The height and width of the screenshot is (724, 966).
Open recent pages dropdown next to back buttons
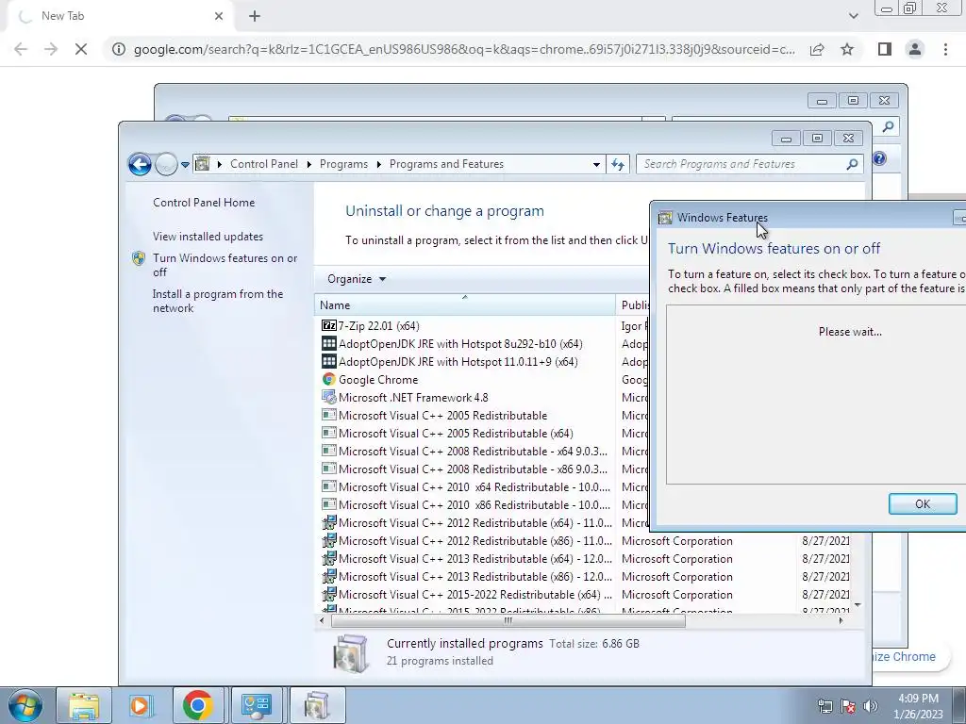point(185,164)
